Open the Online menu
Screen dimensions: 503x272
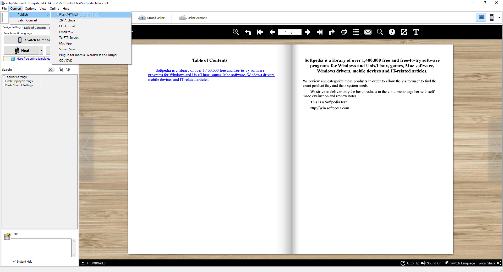[x=54, y=9]
